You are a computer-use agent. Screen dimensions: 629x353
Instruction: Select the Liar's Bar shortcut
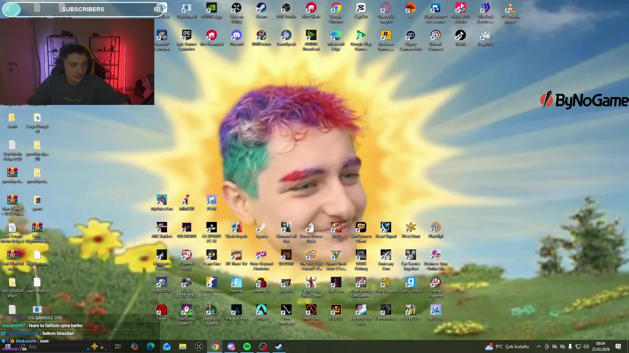[x=336, y=285]
